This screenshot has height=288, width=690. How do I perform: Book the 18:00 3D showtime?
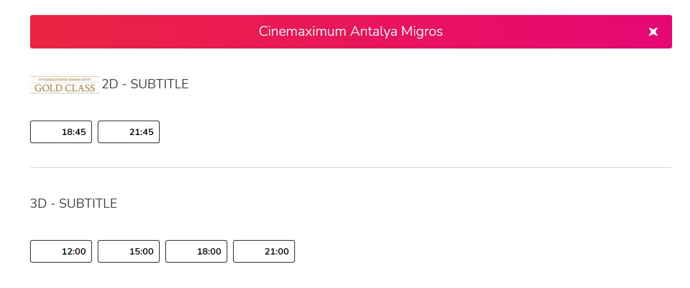pos(196,251)
